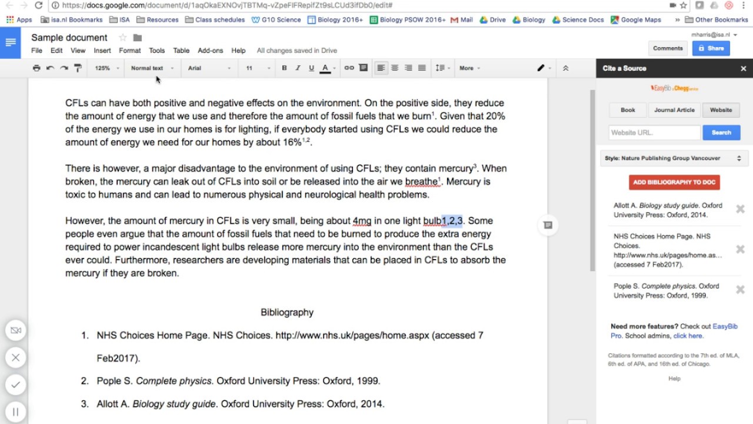
Task: Click the Website URL input field
Action: tap(654, 132)
